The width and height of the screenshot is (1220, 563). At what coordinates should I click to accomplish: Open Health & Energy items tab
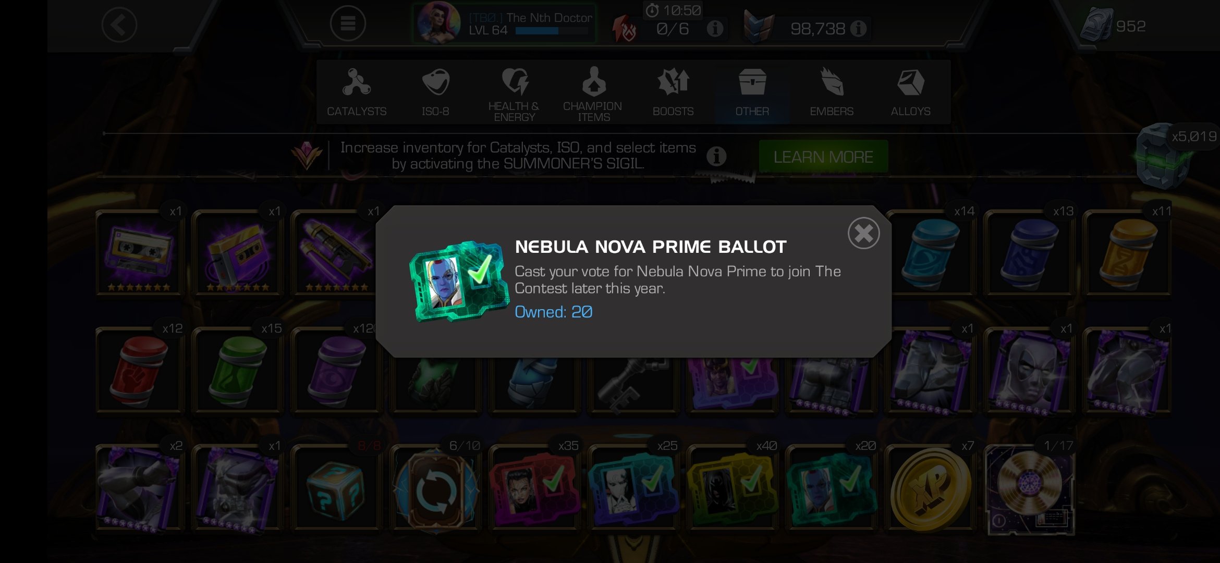pyautogui.click(x=514, y=92)
